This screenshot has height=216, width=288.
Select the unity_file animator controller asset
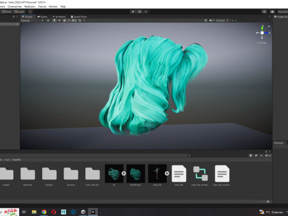pos(200,175)
